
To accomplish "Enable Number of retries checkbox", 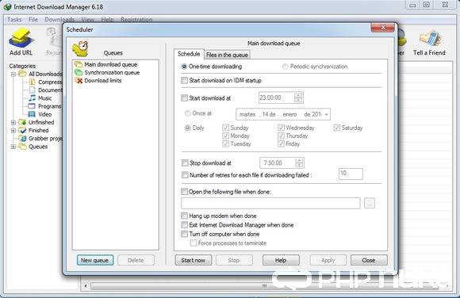I will (x=185, y=175).
